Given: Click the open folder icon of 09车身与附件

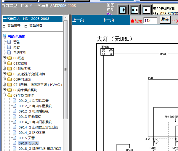Looking at the screenshot, I should point(10,95).
